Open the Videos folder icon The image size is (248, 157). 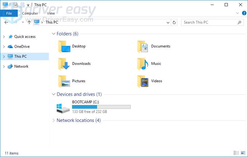(x=143, y=81)
